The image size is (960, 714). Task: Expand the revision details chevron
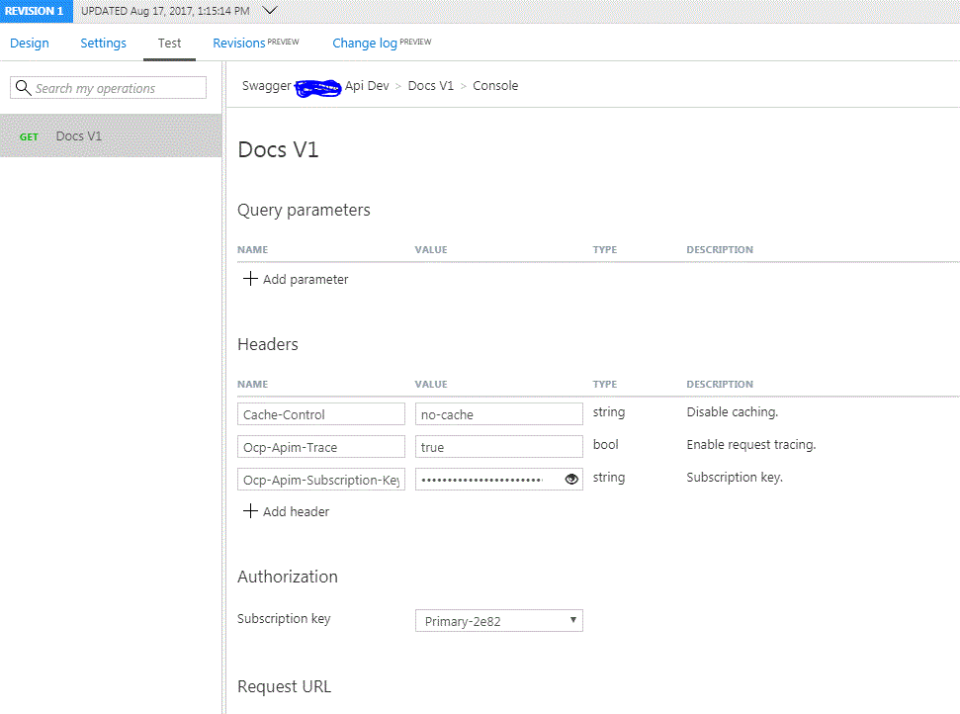click(x=270, y=11)
